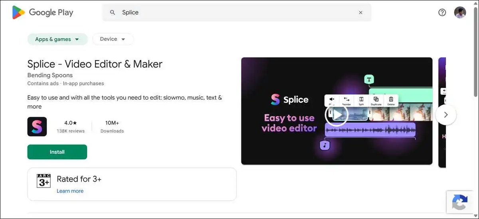Click the search box containing Splice
479x219 pixels.
[237, 12]
